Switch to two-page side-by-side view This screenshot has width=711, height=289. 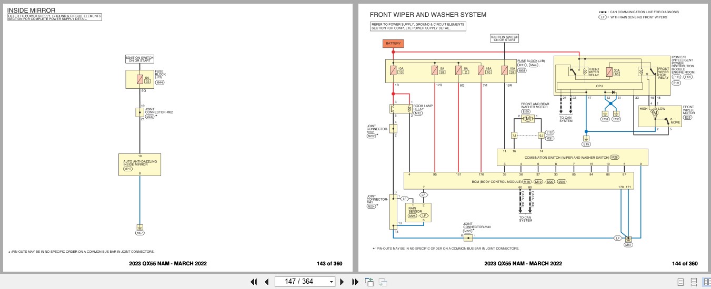click(x=706, y=282)
